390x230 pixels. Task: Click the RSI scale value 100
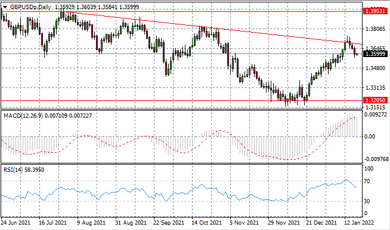click(369, 169)
